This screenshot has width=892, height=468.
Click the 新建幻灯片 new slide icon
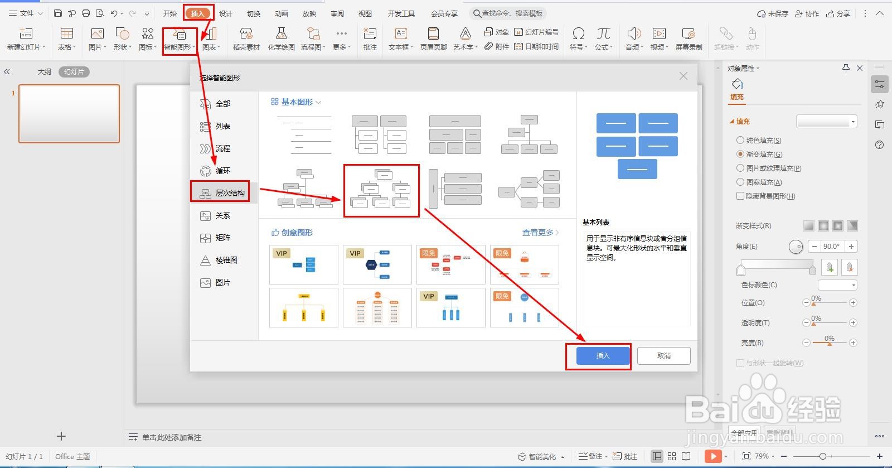tap(26, 34)
